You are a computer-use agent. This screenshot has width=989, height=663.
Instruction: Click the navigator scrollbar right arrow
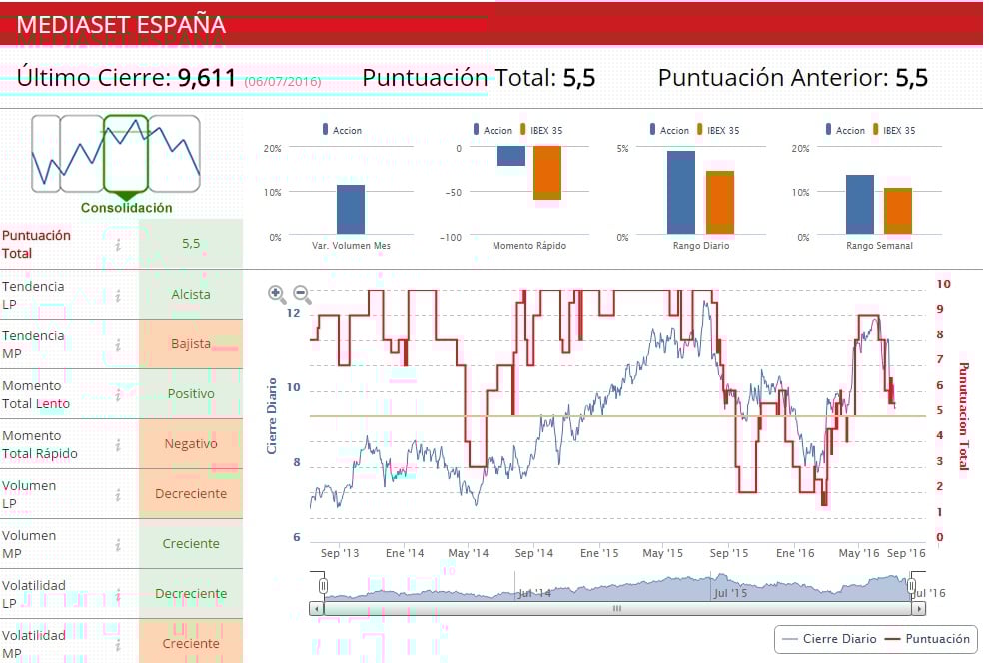pyautogui.click(x=919, y=609)
